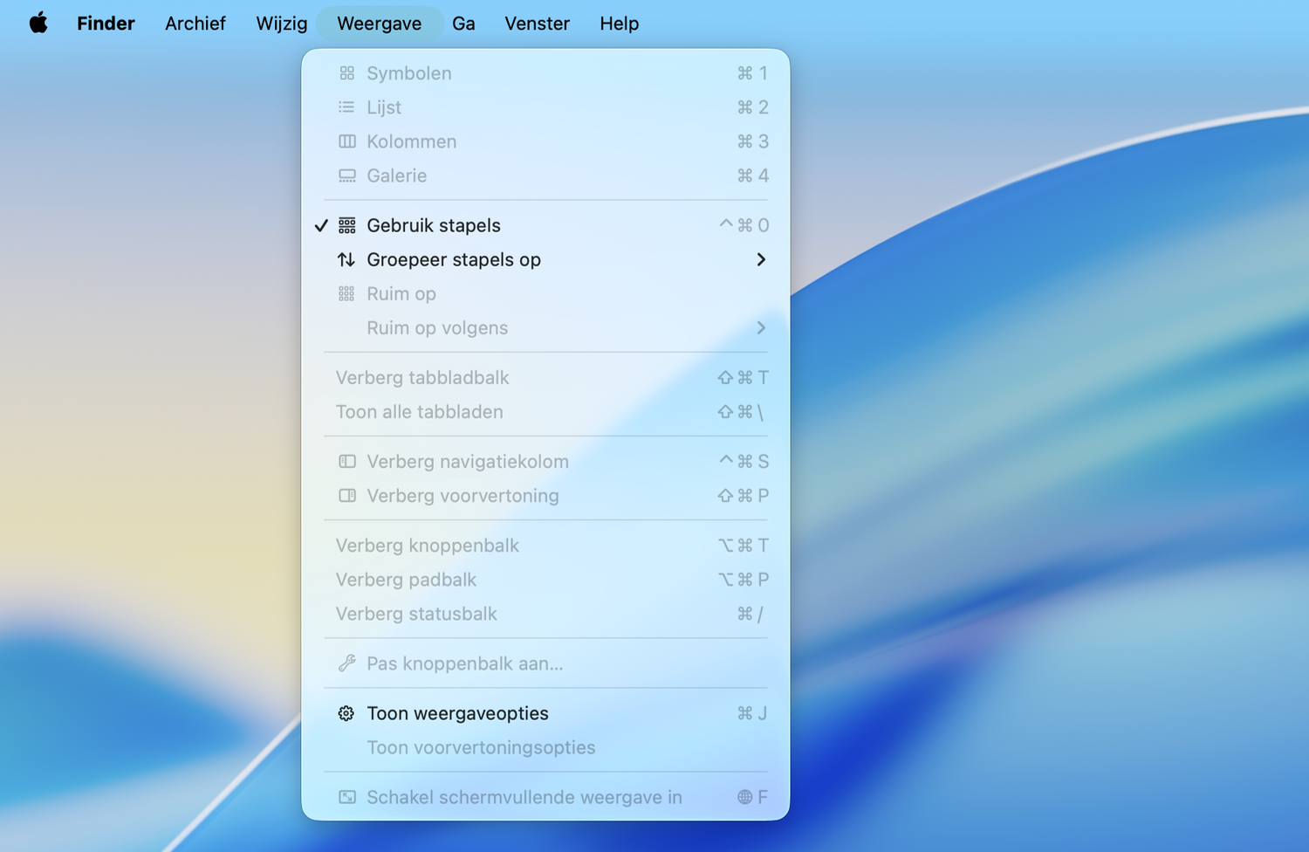The image size is (1309, 852).
Task: Toggle the status bar via Verberg statusbalk
Action: [416, 614]
